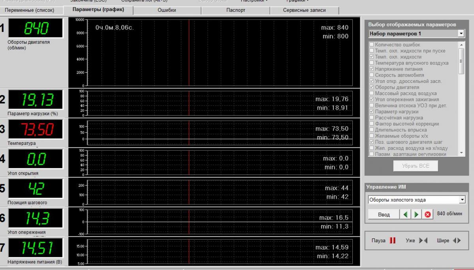Toggle the Скорость автомобиля checkbox
This screenshot has height=270, width=474.
371,75
